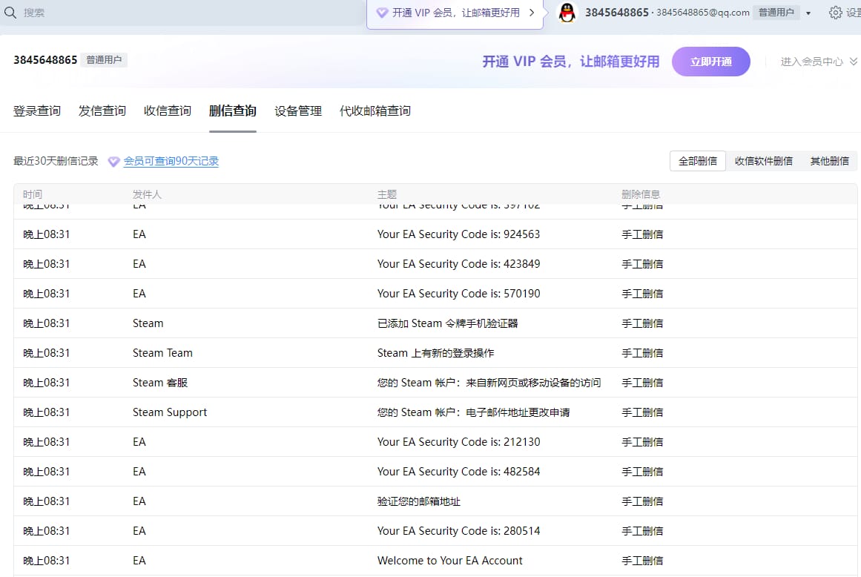Select the 全部删信 filter
Image resolution: width=861 pixels, height=577 pixels.
(697, 161)
